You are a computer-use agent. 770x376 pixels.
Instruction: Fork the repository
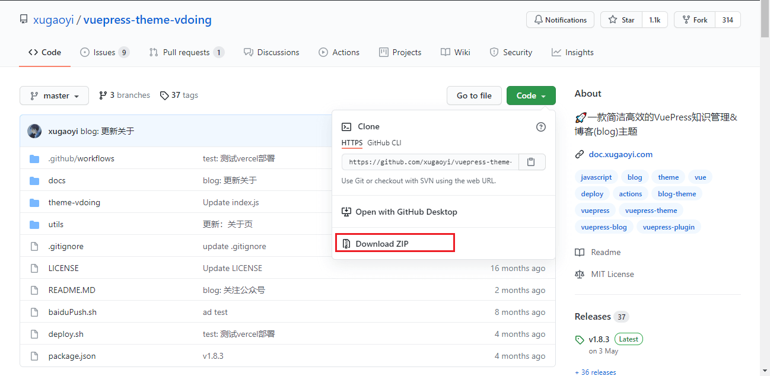point(695,20)
